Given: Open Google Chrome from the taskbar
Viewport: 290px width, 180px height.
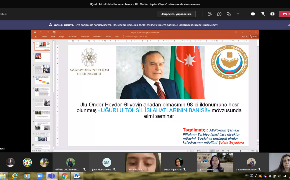Looking at the screenshot, I should pos(65,176).
